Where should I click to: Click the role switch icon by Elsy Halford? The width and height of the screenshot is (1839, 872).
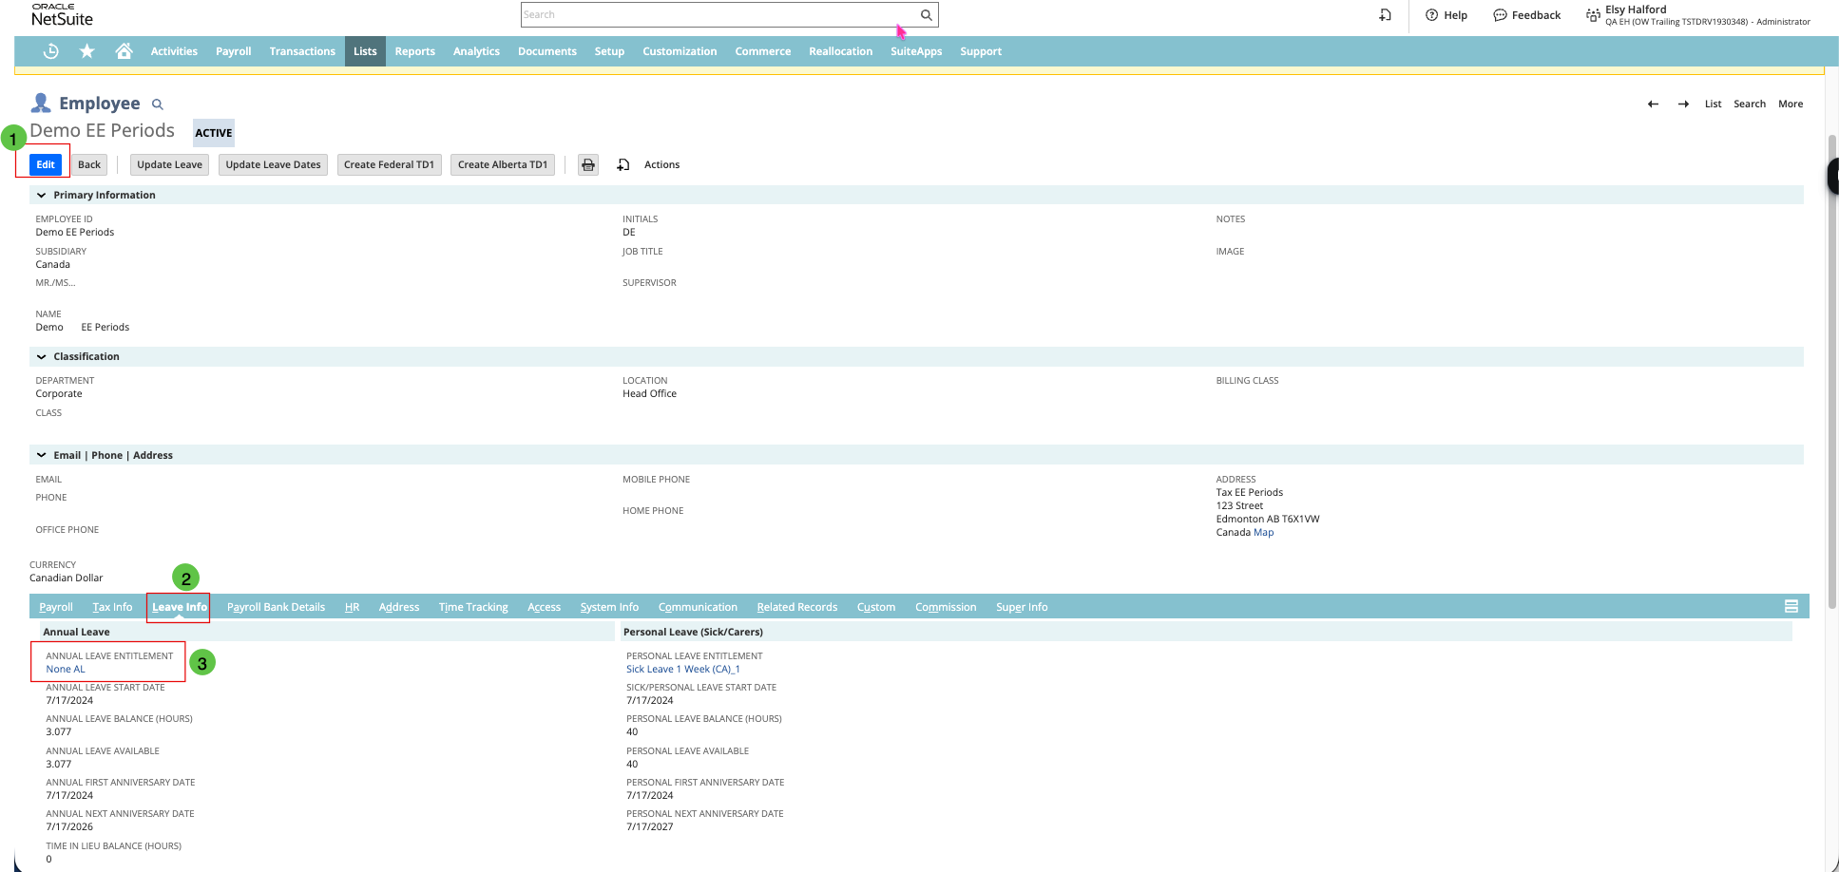(1593, 15)
